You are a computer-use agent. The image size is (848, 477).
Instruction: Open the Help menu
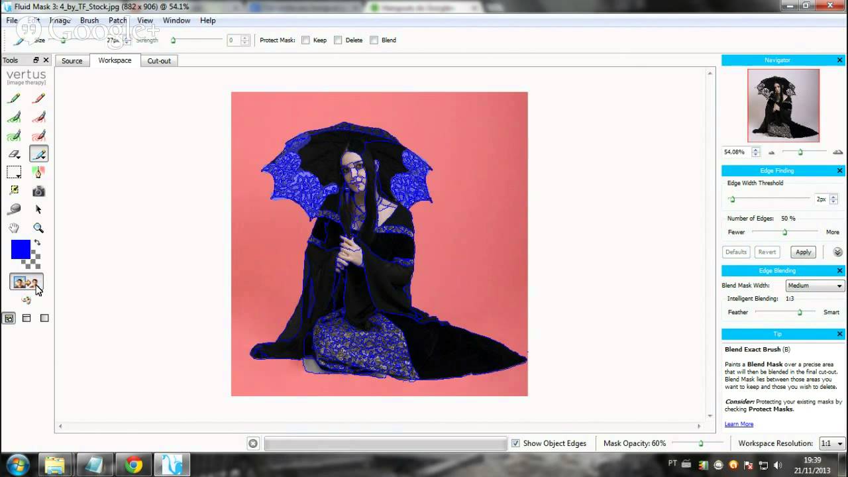point(208,21)
